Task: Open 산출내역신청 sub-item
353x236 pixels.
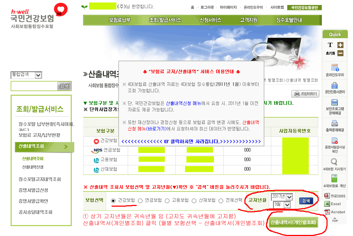Action: [33, 167]
